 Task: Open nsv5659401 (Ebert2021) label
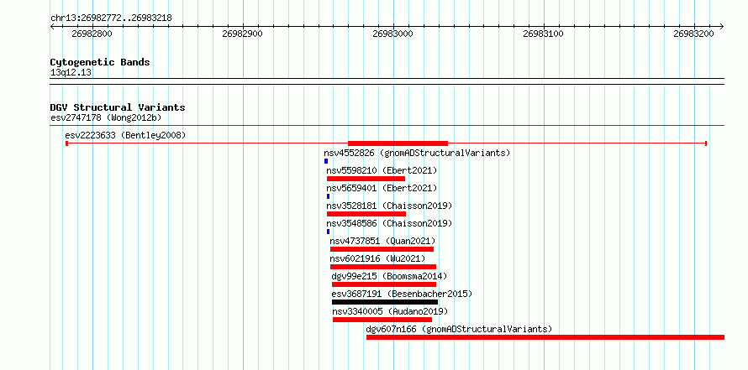pyautogui.click(x=382, y=188)
